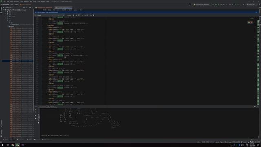
Task: Open the Edit menu
Action: (x=8, y=2)
